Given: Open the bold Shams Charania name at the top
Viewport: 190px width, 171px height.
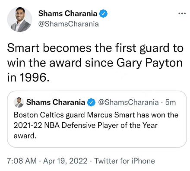Looking at the screenshot, I should [x=68, y=13].
